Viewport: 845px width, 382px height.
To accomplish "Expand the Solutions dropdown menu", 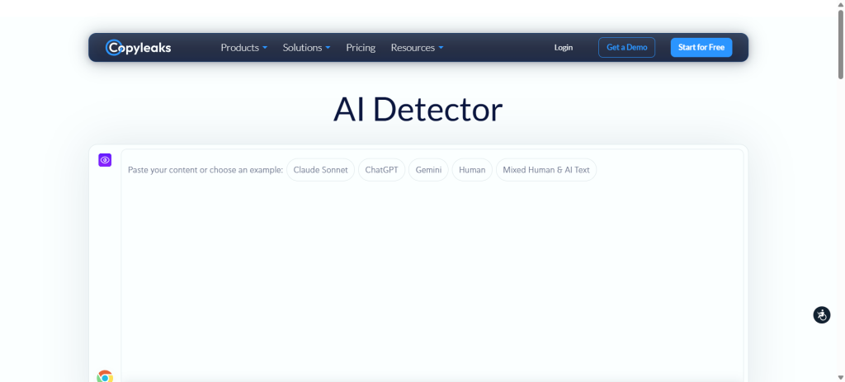I will 307,47.
